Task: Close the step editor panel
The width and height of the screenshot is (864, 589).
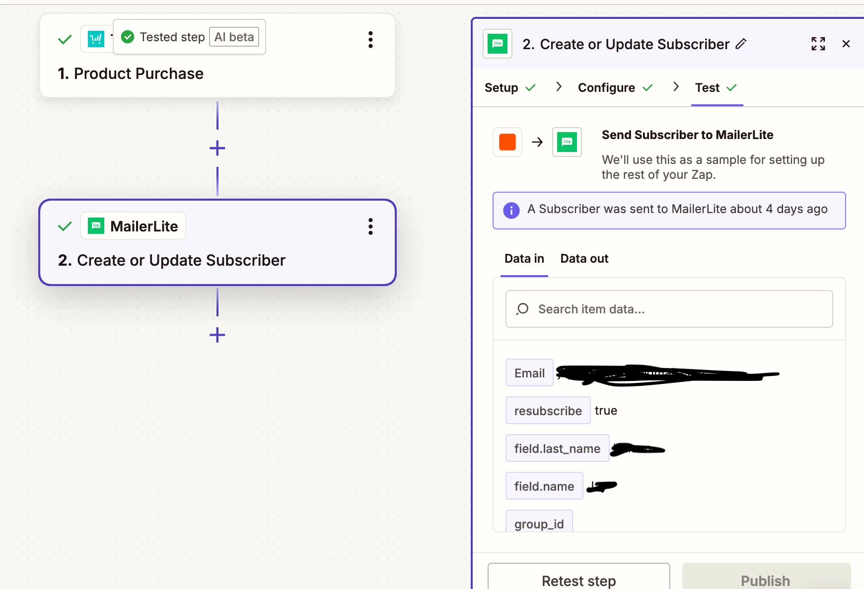Action: (846, 44)
